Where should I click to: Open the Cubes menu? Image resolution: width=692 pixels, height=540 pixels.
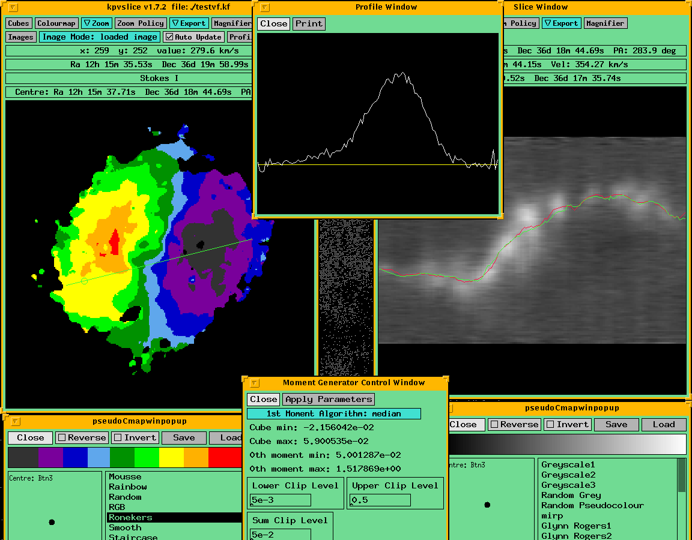click(19, 23)
